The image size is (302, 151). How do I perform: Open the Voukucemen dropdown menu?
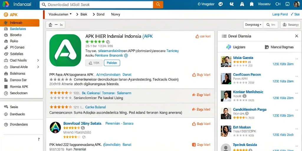pyautogui.click(x=60, y=14)
